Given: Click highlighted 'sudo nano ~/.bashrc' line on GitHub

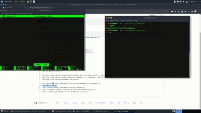Looking at the screenshot, I should 50,86.
